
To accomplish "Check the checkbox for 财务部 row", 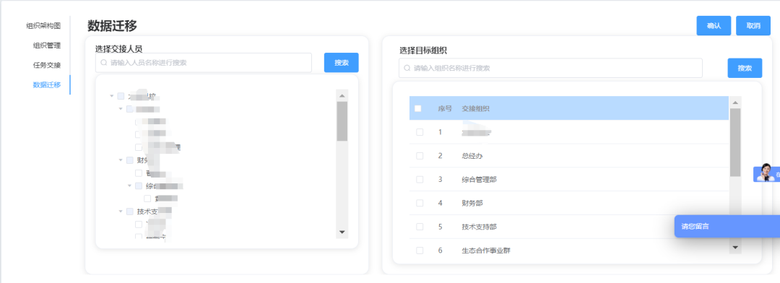I will [420, 203].
